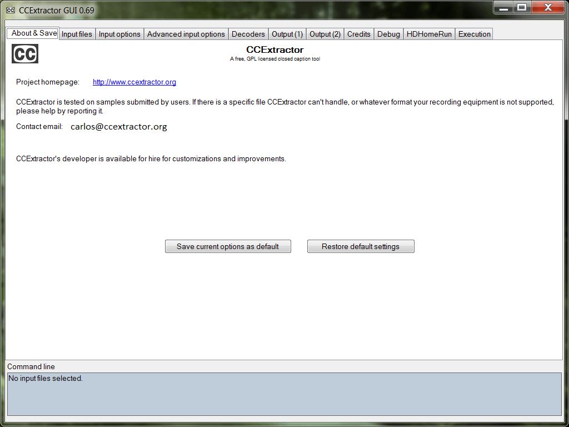569x427 pixels.
Task: Open the CCExtractor project homepage link
Action: point(134,82)
